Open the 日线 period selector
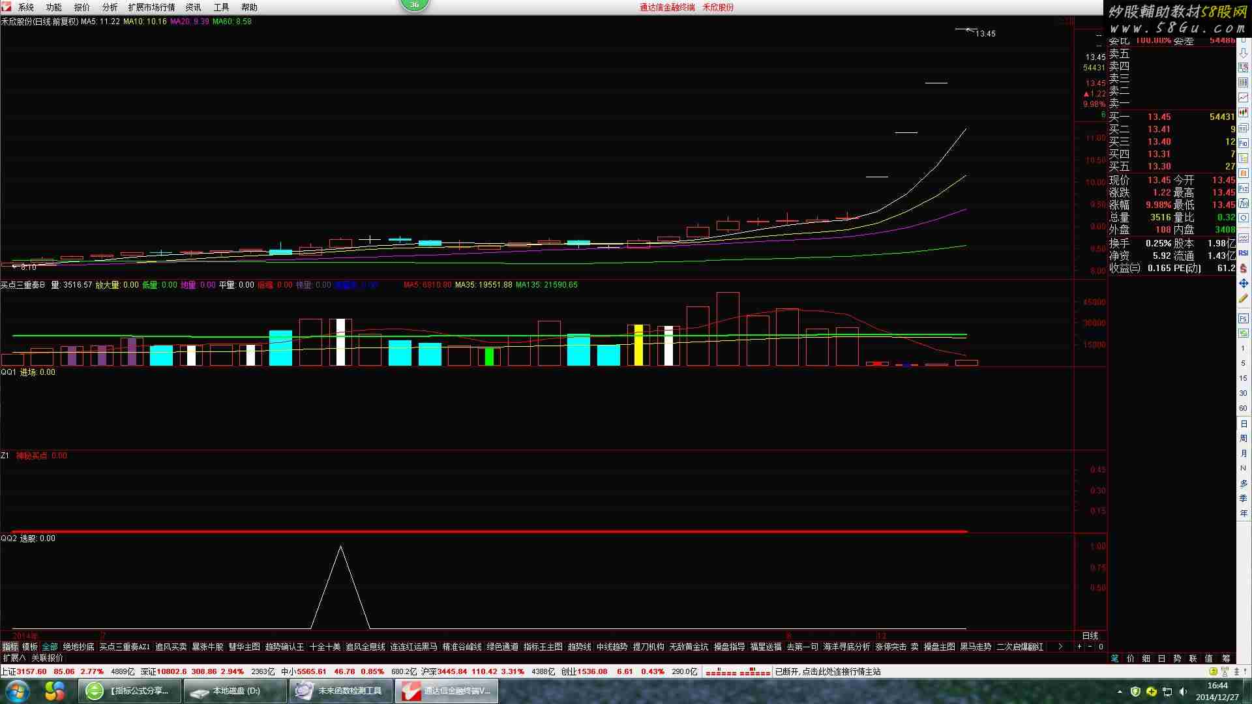 coord(1090,636)
